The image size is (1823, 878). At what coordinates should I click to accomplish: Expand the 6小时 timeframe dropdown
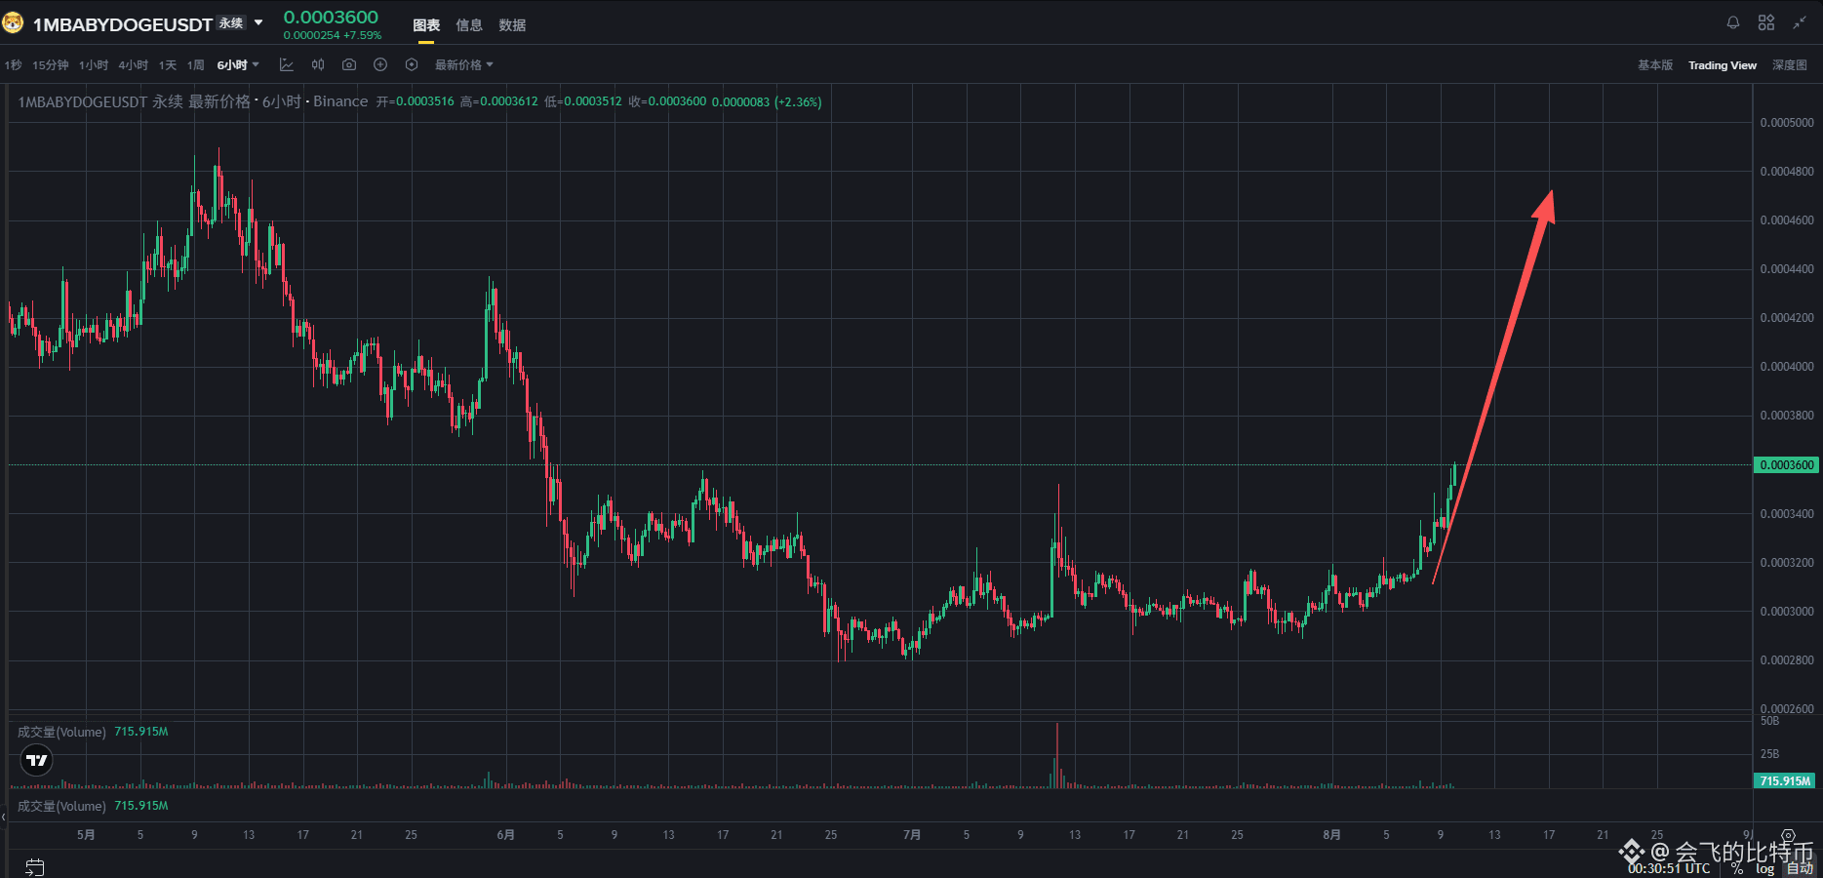click(x=238, y=65)
